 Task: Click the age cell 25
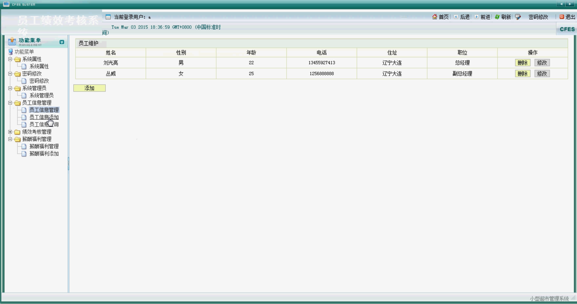251,74
